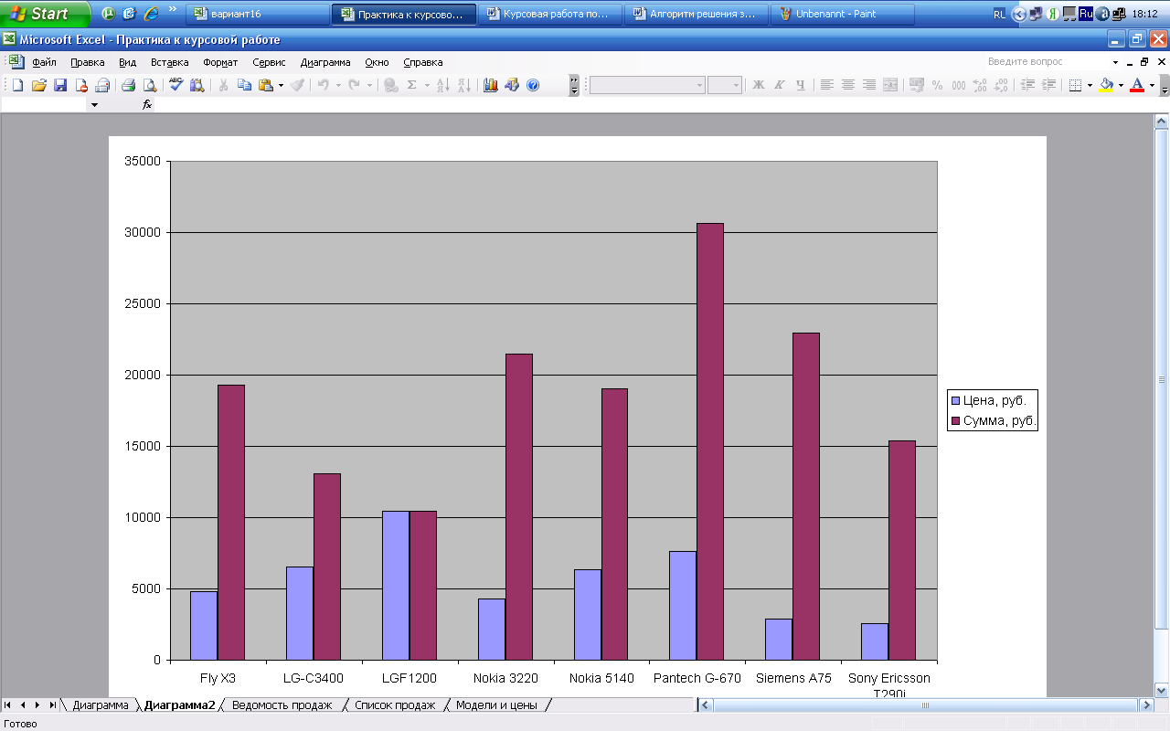Click the E-mail envelope toolbar icon
The width and height of the screenshot is (1170, 731).
[x=102, y=85]
